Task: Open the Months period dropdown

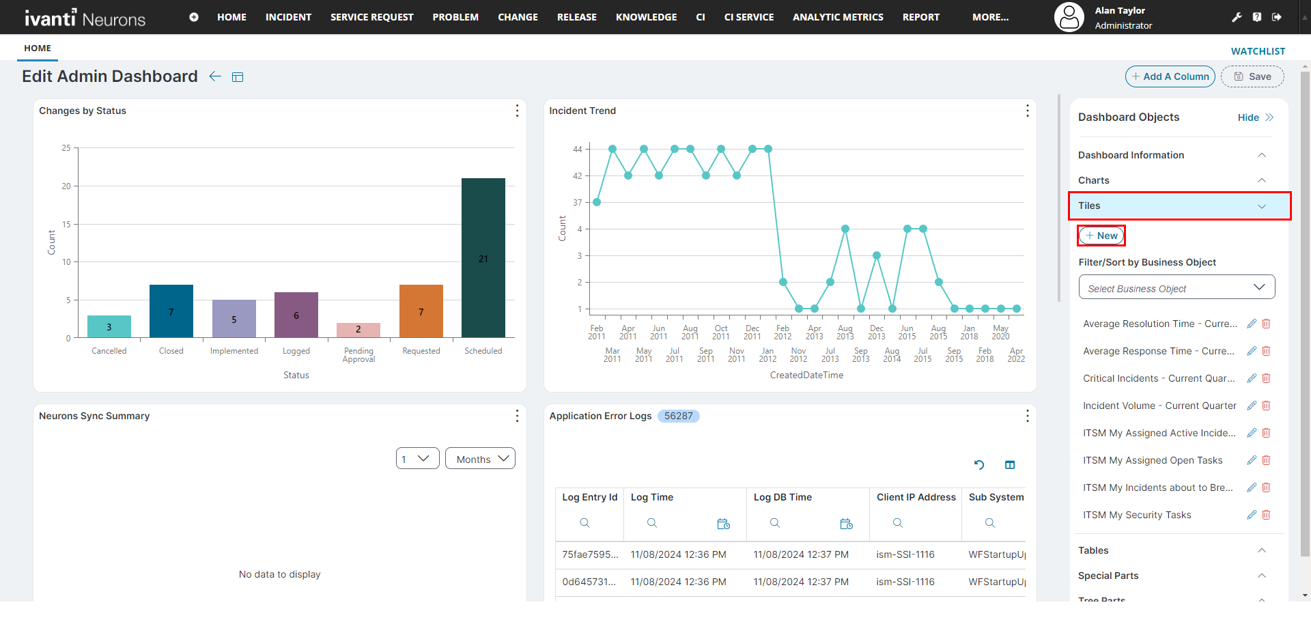Action: click(x=480, y=459)
